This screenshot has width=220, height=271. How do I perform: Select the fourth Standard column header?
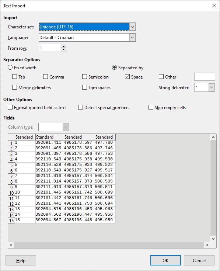105,137
